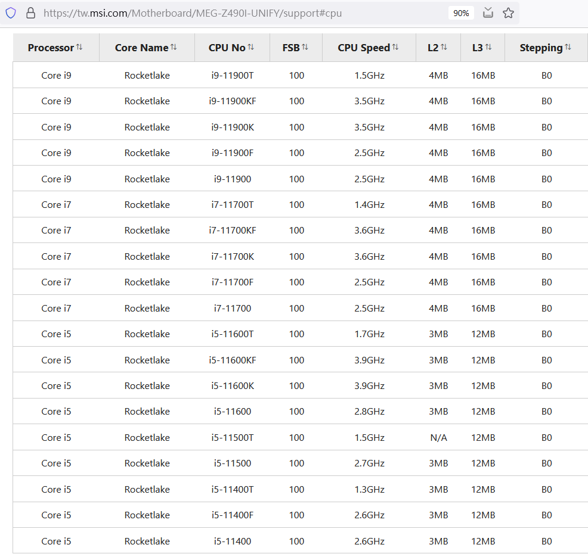Click the 3.9GHz speed of i5-11600K

click(369, 385)
